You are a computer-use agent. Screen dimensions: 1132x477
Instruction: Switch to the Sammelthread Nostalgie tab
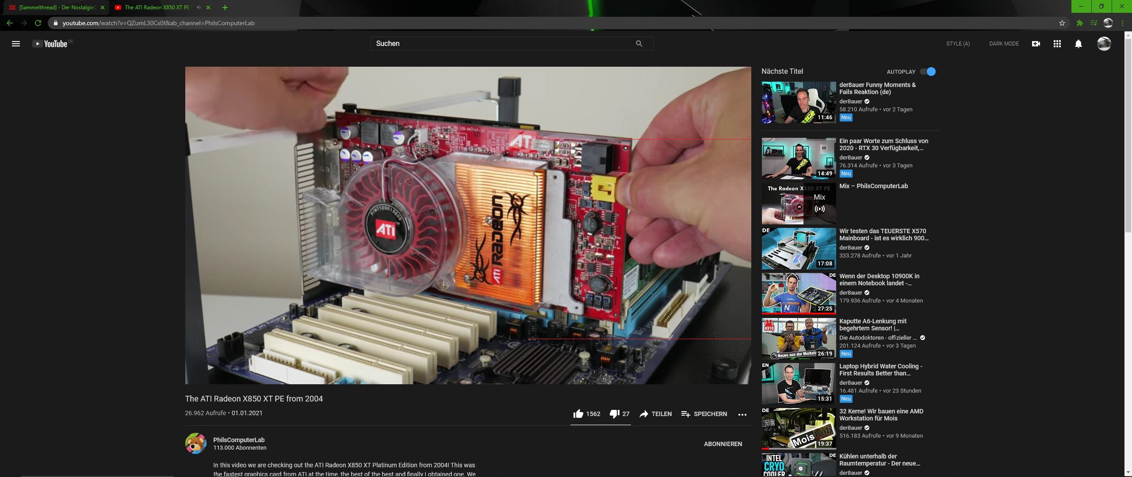tap(57, 8)
